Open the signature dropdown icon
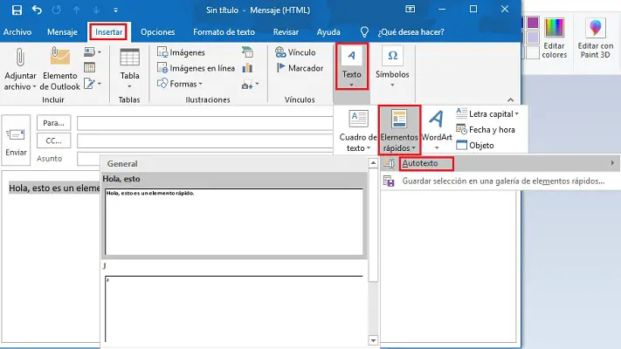Viewport: 621px width, 349px height. click(x=93, y=84)
